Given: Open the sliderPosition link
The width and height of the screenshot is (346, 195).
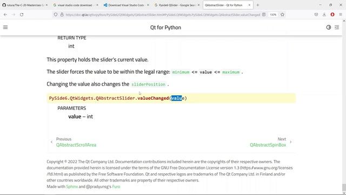Looking at the screenshot, I should click(148, 84).
